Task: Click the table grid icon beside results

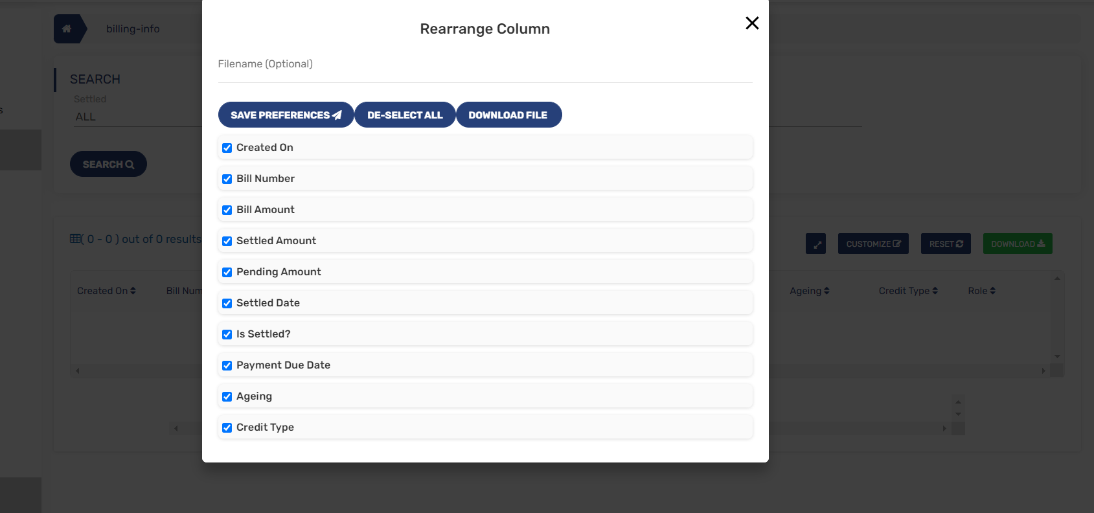Action: (x=76, y=239)
